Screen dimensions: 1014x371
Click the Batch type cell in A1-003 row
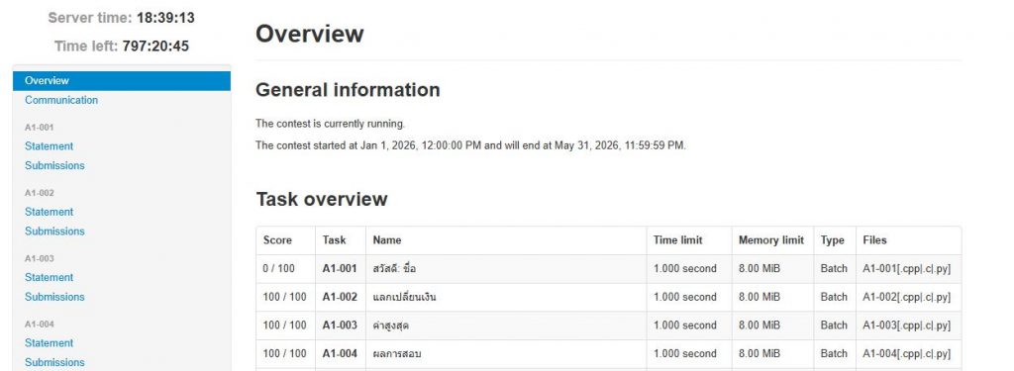(x=834, y=325)
